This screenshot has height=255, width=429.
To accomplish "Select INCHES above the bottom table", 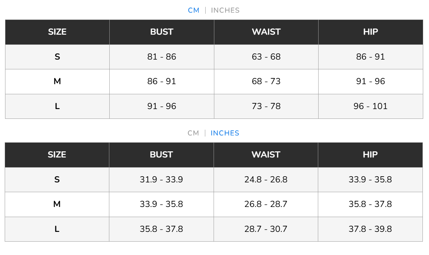I will pyautogui.click(x=225, y=133).
